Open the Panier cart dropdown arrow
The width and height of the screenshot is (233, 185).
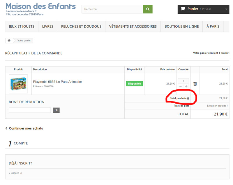point(226,9)
